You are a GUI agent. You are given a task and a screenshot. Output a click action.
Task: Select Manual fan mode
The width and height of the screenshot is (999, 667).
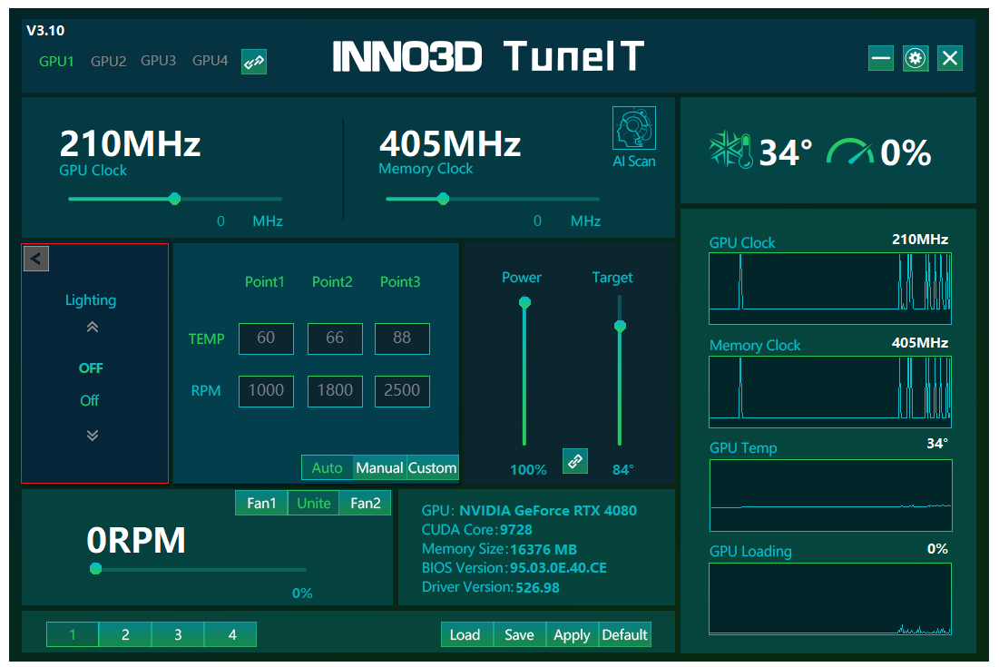(379, 467)
